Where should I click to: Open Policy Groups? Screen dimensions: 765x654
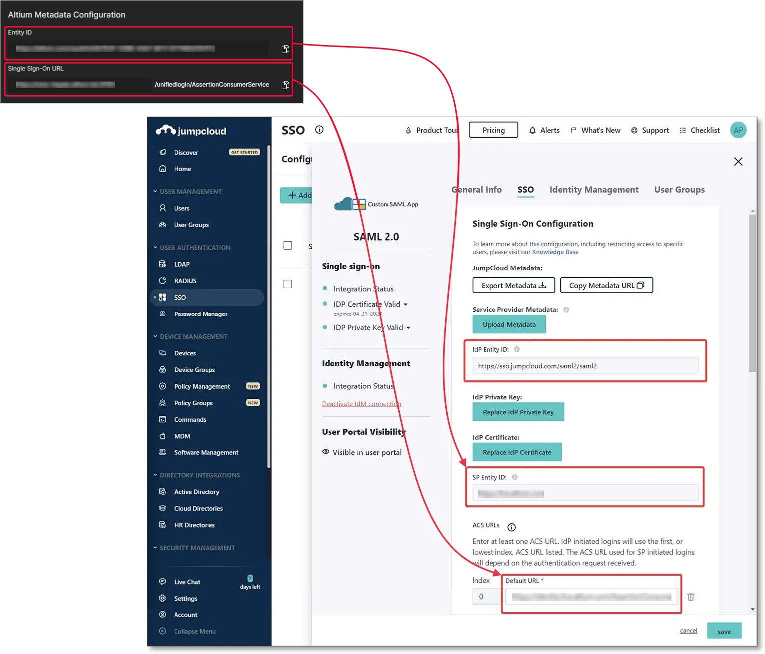coord(193,403)
